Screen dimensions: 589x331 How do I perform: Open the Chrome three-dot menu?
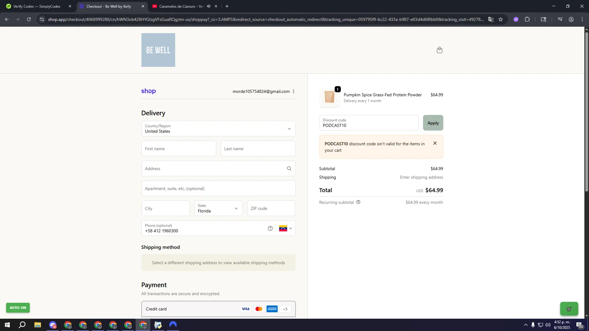[x=582, y=19]
